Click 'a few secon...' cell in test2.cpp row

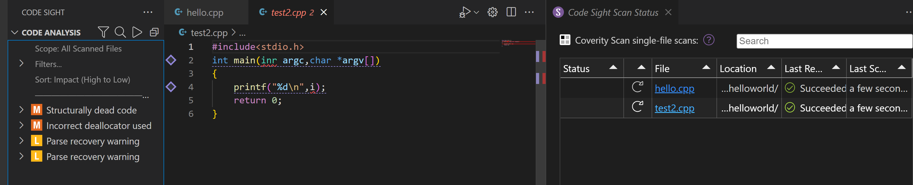[x=879, y=108]
